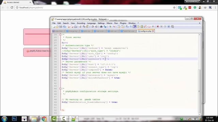Undo the last edit via toolbar
Viewport: 218px width, 122px height.
click(93, 26)
